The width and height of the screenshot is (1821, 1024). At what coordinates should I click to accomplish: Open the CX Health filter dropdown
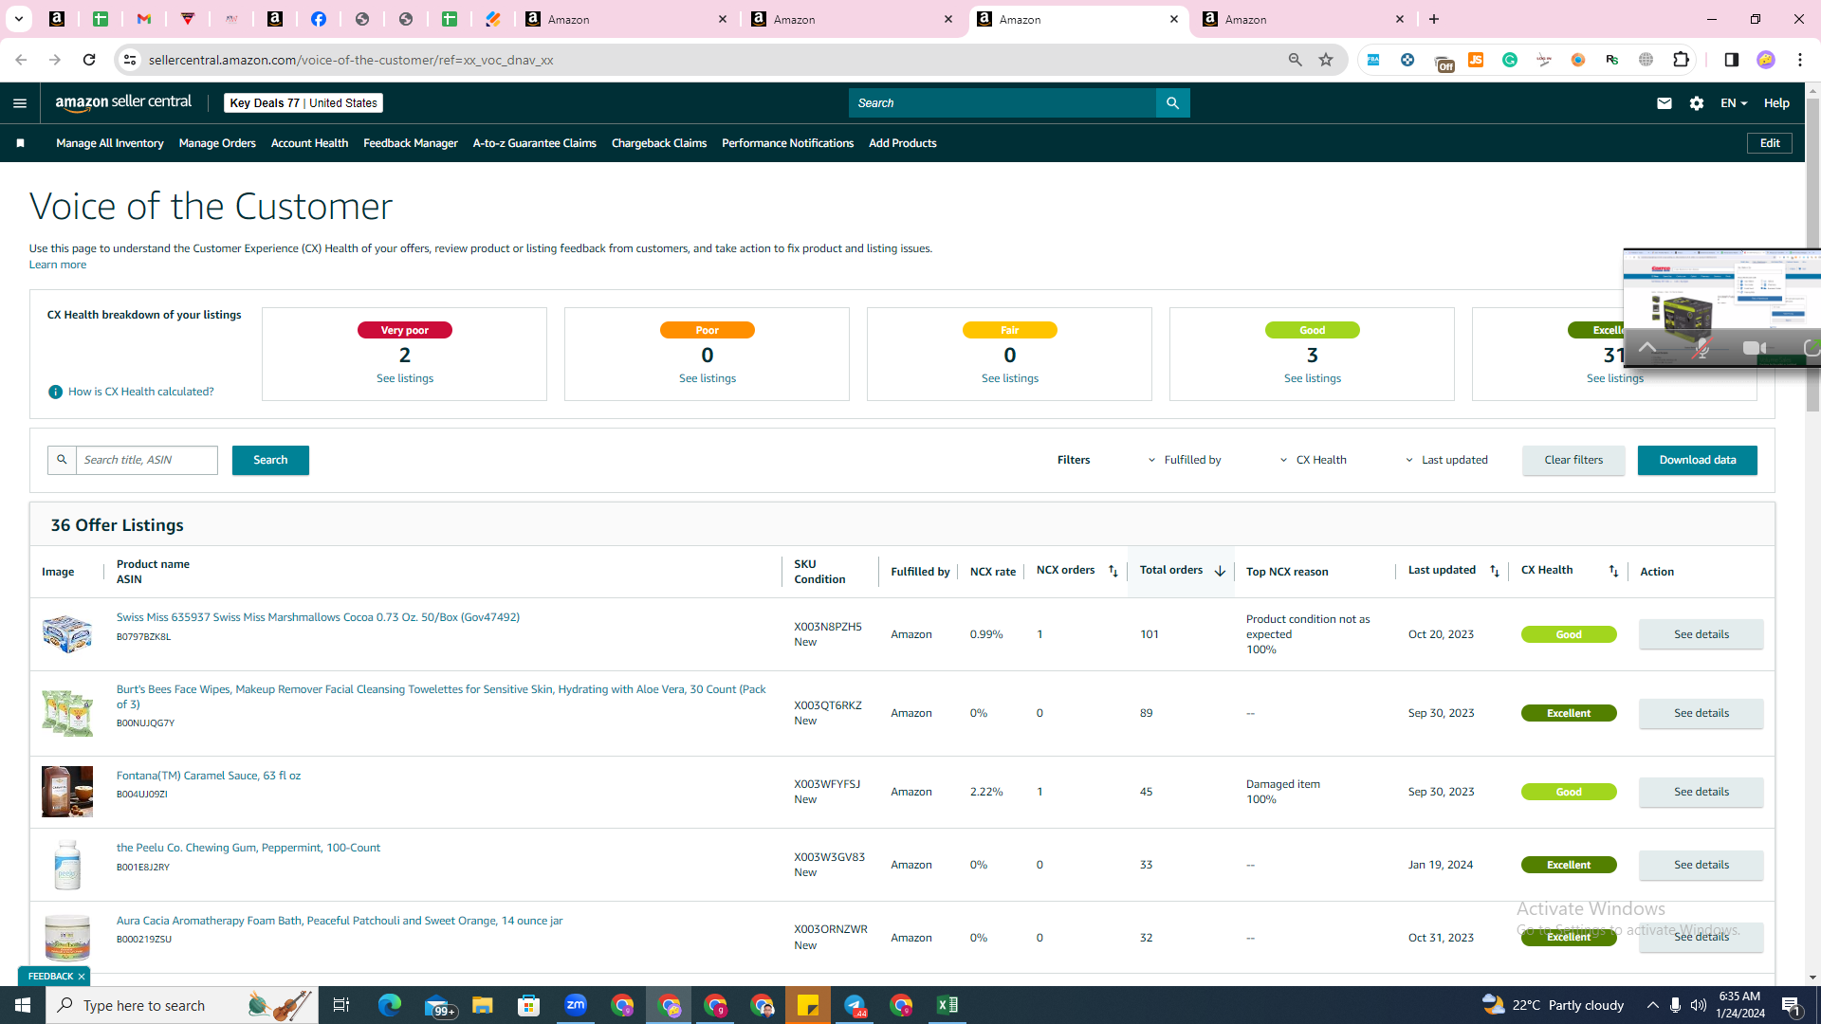point(1314,460)
